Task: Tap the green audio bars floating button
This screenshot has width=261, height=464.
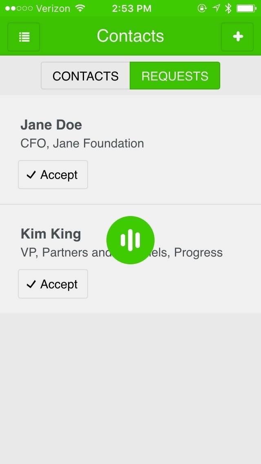Action: point(130,240)
